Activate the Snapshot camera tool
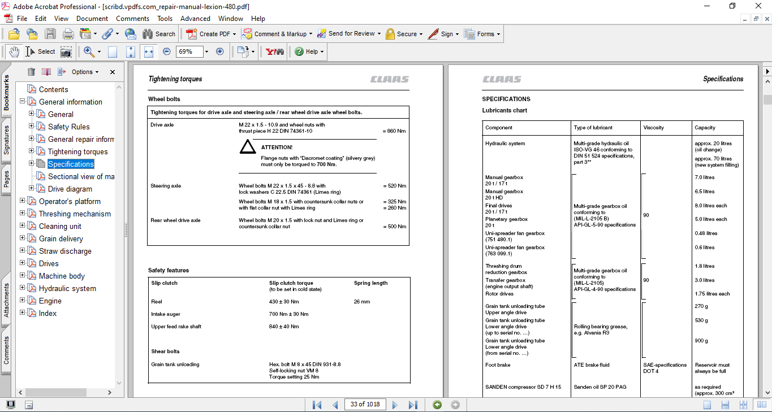 66,51
